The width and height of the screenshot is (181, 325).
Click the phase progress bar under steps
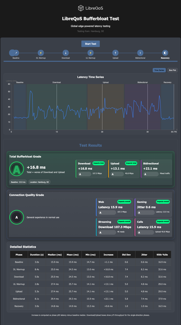[x=90, y=61]
